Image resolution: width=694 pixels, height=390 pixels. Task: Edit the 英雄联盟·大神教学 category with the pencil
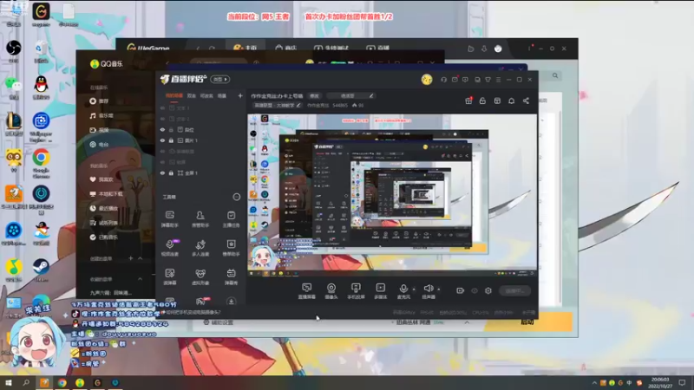(x=298, y=105)
